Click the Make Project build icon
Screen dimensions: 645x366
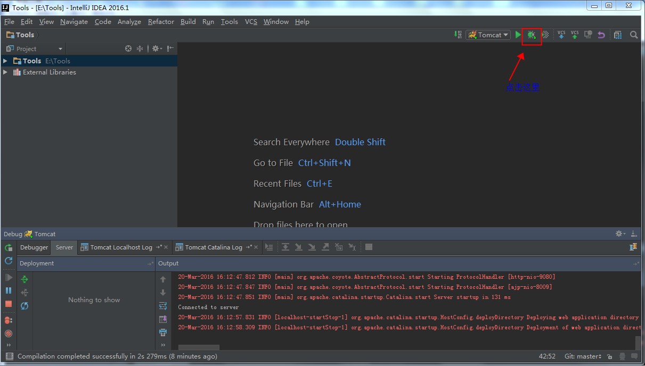458,35
